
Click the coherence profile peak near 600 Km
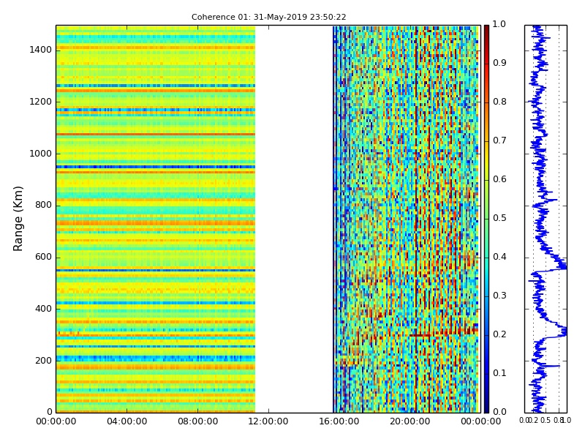(562, 265)
